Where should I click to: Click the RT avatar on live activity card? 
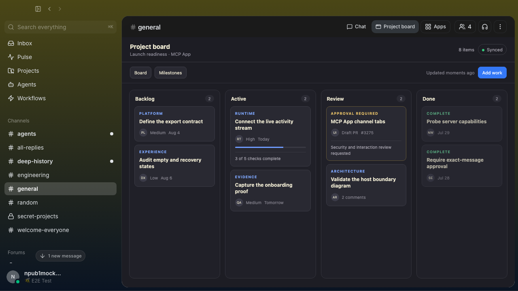pos(239,139)
